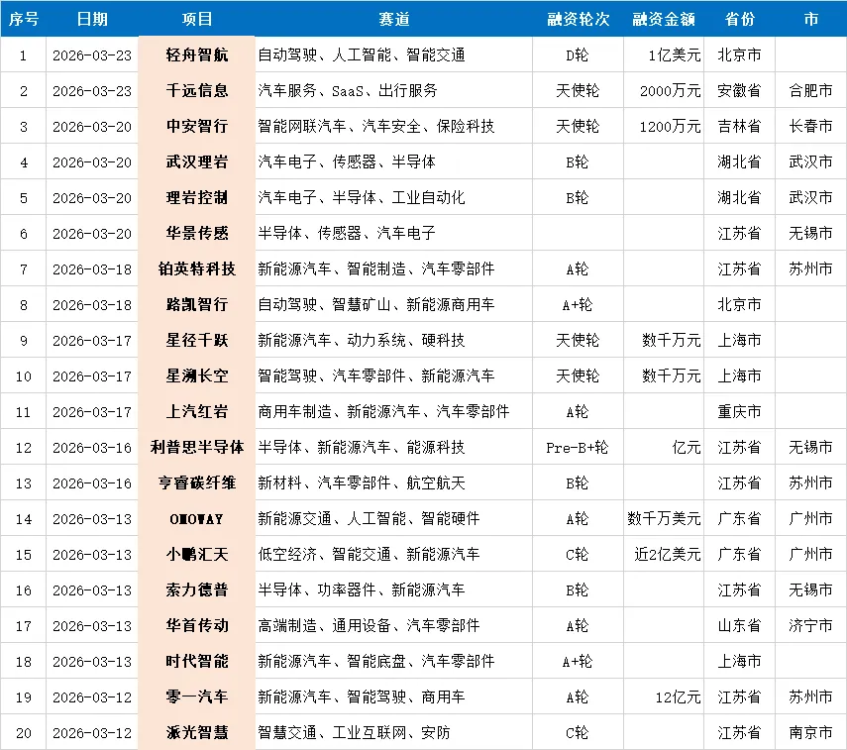Click the 日期 column header

pyautogui.click(x=92, y=19)
